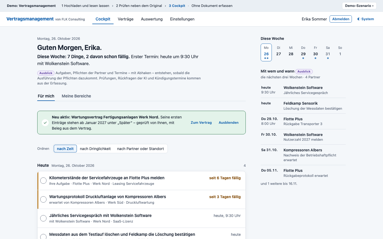The width and height of the screenshot is (383, 239).
Task: Open Kompressoren Albers schedule entry
Action: tap(303, 155)
